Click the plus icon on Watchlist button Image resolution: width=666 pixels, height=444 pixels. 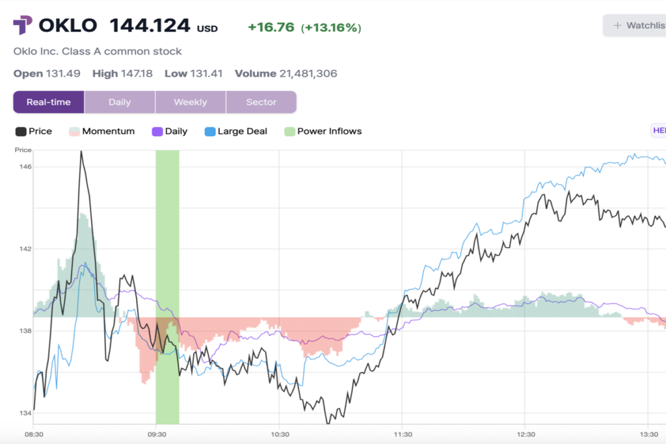[x=617, y=26]
